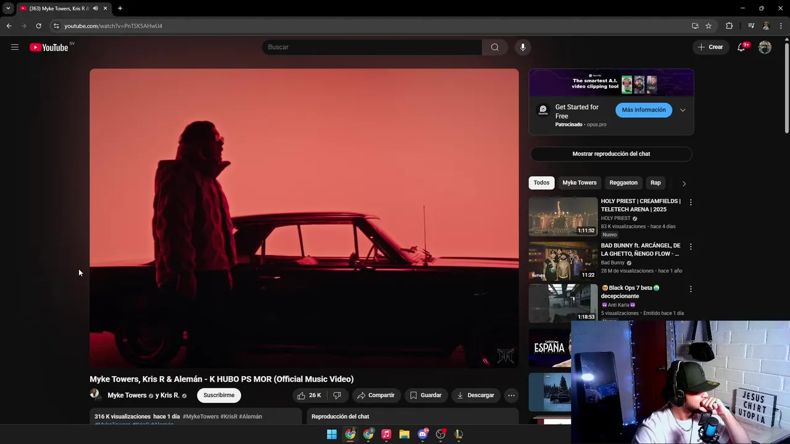Screen dimensions: 790x444
Task: Open the HOLY PRIEST Creamfields thumbnail
Action: point(563,216)
